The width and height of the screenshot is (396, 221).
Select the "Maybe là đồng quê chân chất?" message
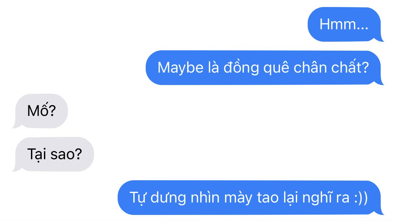coord(264,68)
